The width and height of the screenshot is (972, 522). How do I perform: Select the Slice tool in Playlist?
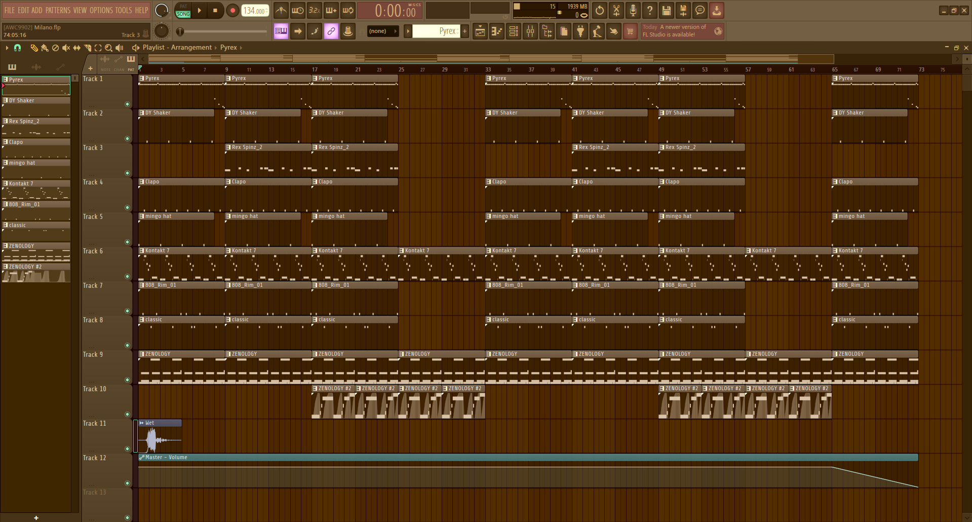[x=87, y=48]
